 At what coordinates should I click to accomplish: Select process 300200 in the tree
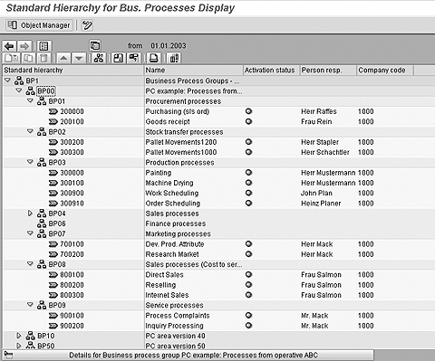72,142
